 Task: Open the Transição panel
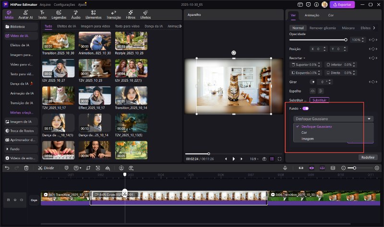click(x=114, y=15)
